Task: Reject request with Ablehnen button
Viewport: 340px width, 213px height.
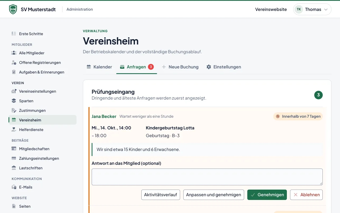Action: click(306, 195)
